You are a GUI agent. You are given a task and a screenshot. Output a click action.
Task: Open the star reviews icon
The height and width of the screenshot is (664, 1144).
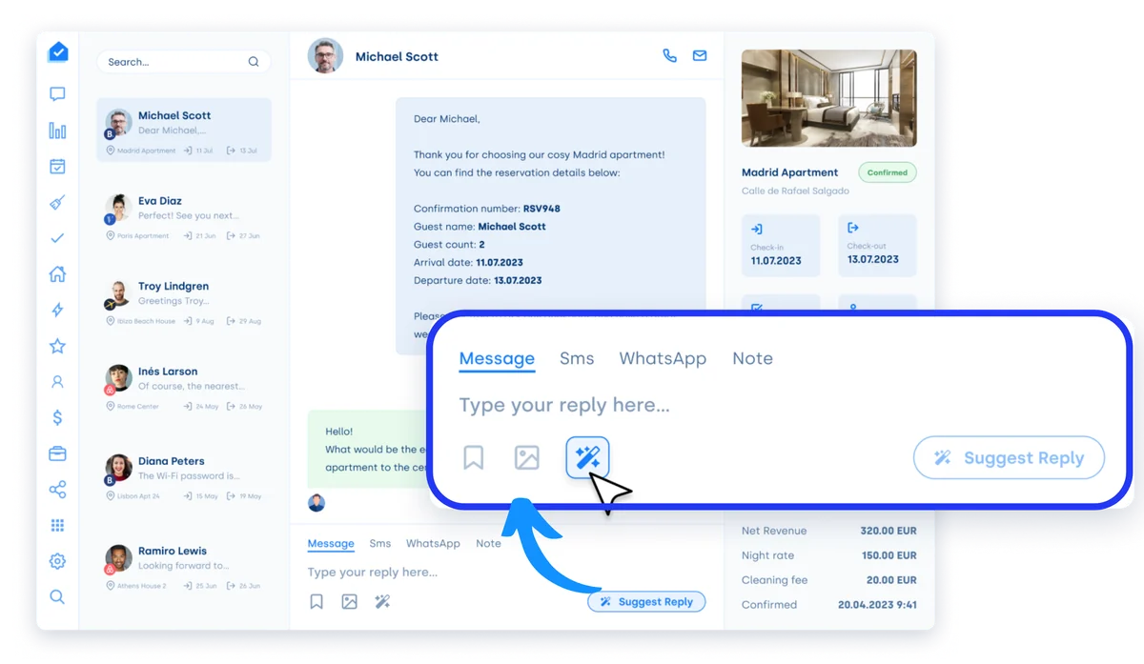click(57, 346)
